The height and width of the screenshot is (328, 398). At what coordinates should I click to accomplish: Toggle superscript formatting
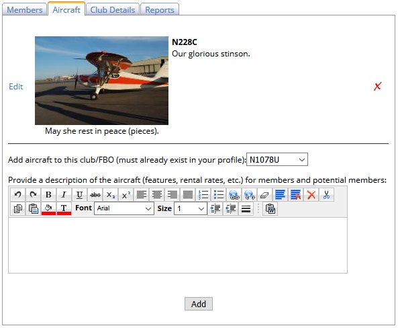click(126, 195)
